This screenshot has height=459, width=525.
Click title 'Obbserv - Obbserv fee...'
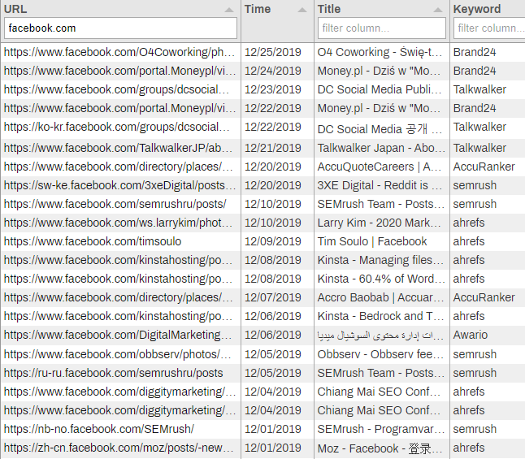pyautogui.click(x=380, y=354)
